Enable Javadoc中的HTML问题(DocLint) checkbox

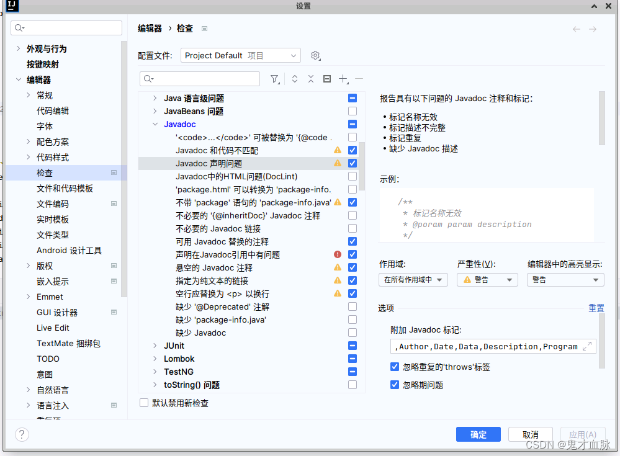pos(353,176)
